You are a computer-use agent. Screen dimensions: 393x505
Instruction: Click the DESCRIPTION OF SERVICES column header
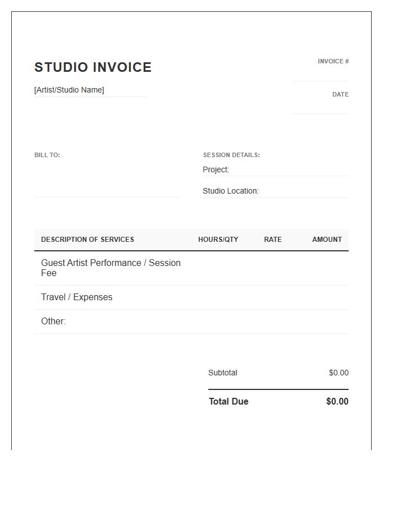tap(87, 240)
